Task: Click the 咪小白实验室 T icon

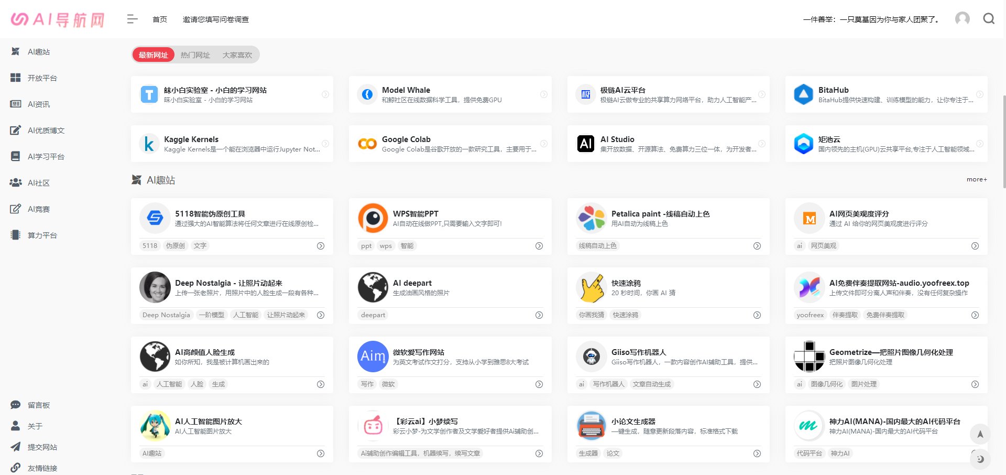Action: click(x=149, y=94)
